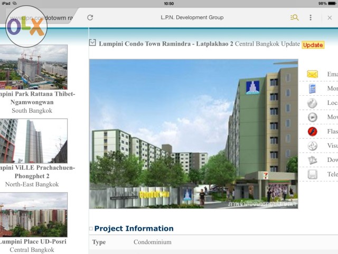Open Lumpini Park Rattana Thibet thumbnail
This screenshot has width=338, height=254.
[35, 67]
